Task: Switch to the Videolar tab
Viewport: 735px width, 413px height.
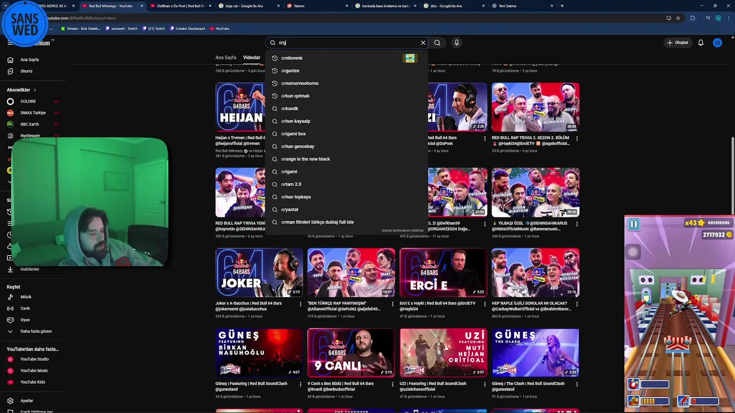Action: pyautogui.click(x=252, y=57)
